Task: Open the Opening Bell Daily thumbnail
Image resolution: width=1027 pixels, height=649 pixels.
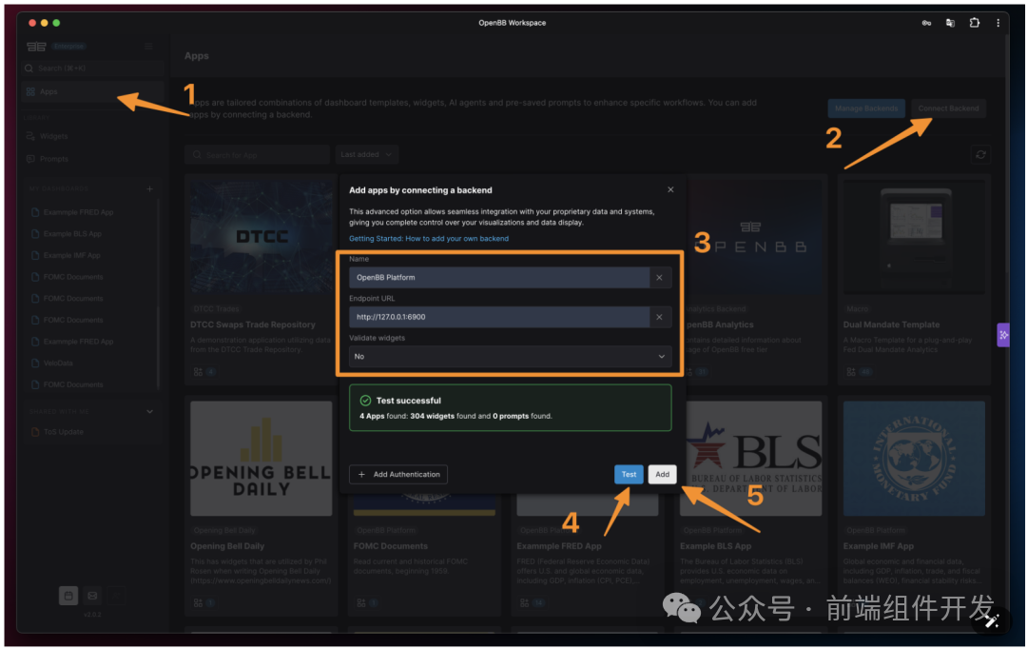Action: [x=262, y=459]
